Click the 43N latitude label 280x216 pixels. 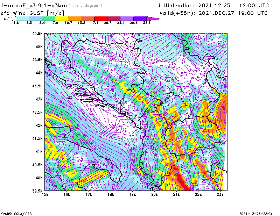39,99
